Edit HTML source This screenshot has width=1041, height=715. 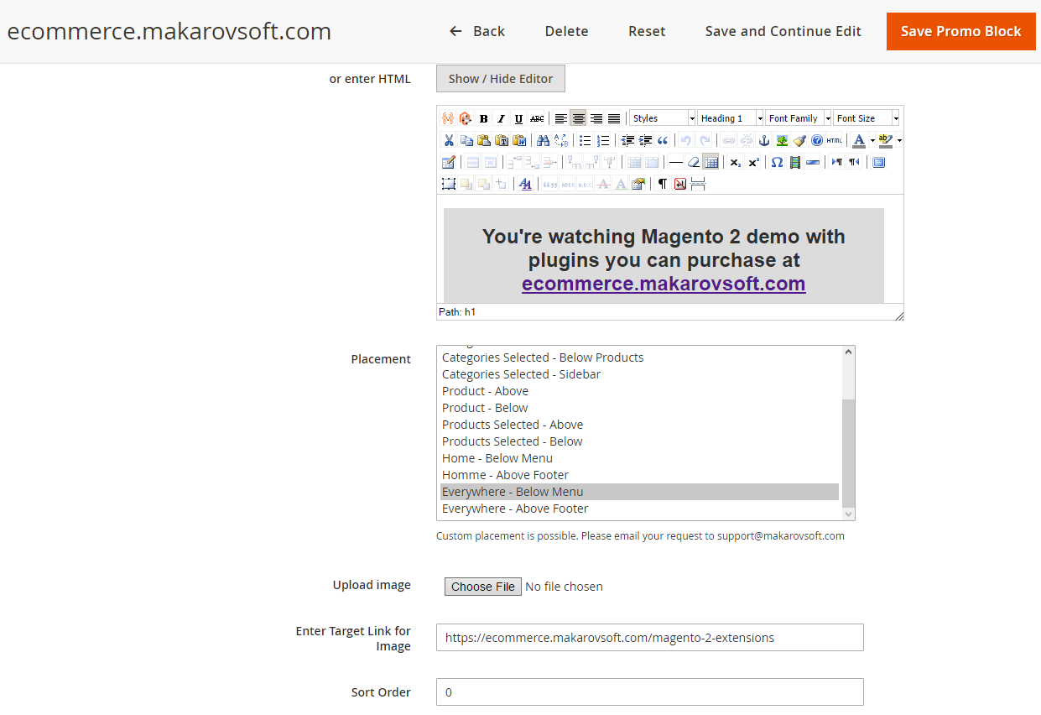pos(835,140)
